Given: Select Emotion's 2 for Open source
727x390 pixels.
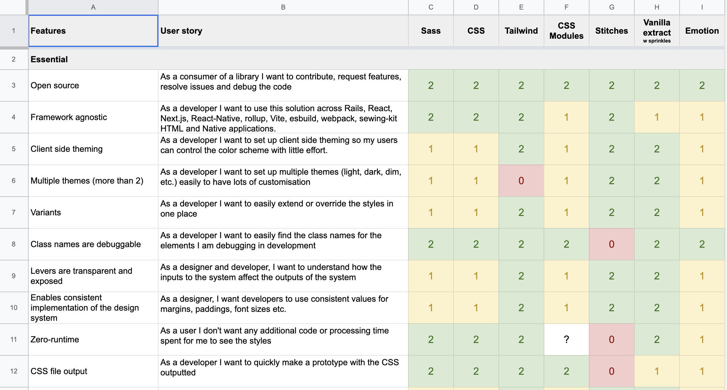Looking at the screenshot, I should (702, 85).
